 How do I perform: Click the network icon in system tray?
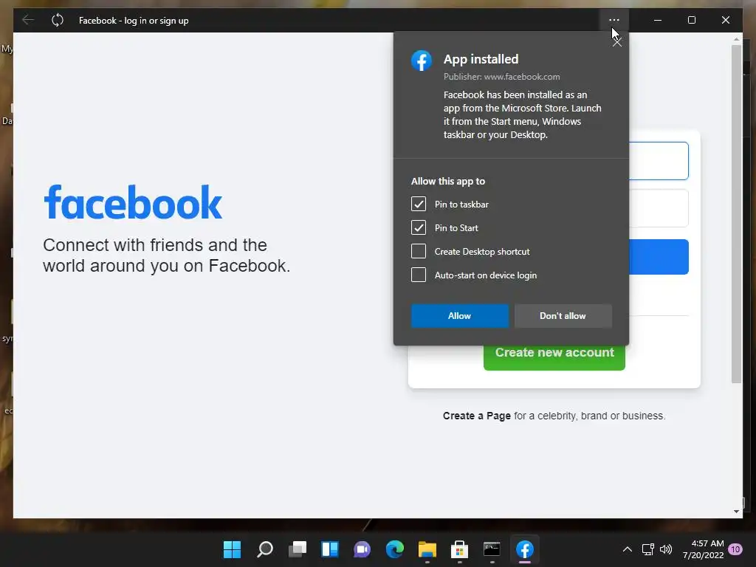pos(648,549)
